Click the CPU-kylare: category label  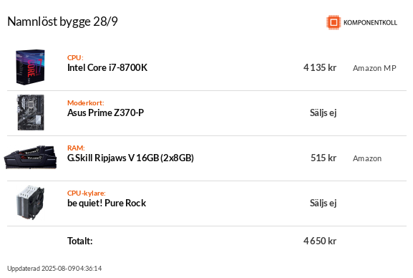pos(86,193)
